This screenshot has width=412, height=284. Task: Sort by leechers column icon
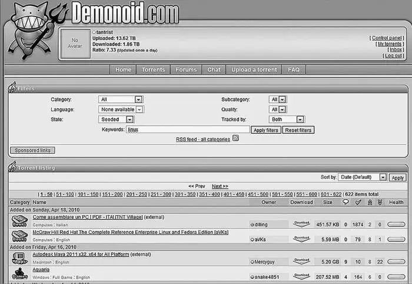(x=380, y=202)
